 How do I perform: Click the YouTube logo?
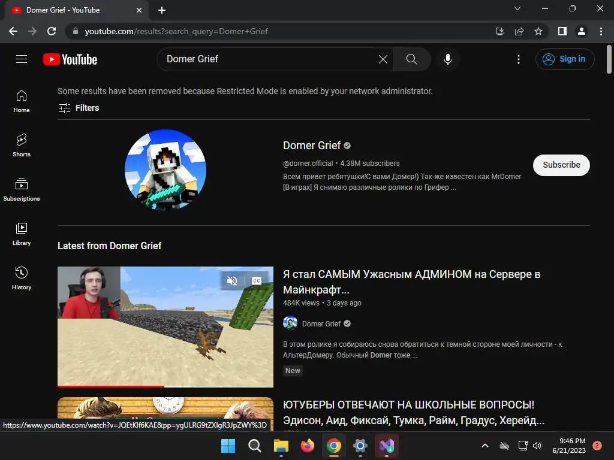(70, 59)
